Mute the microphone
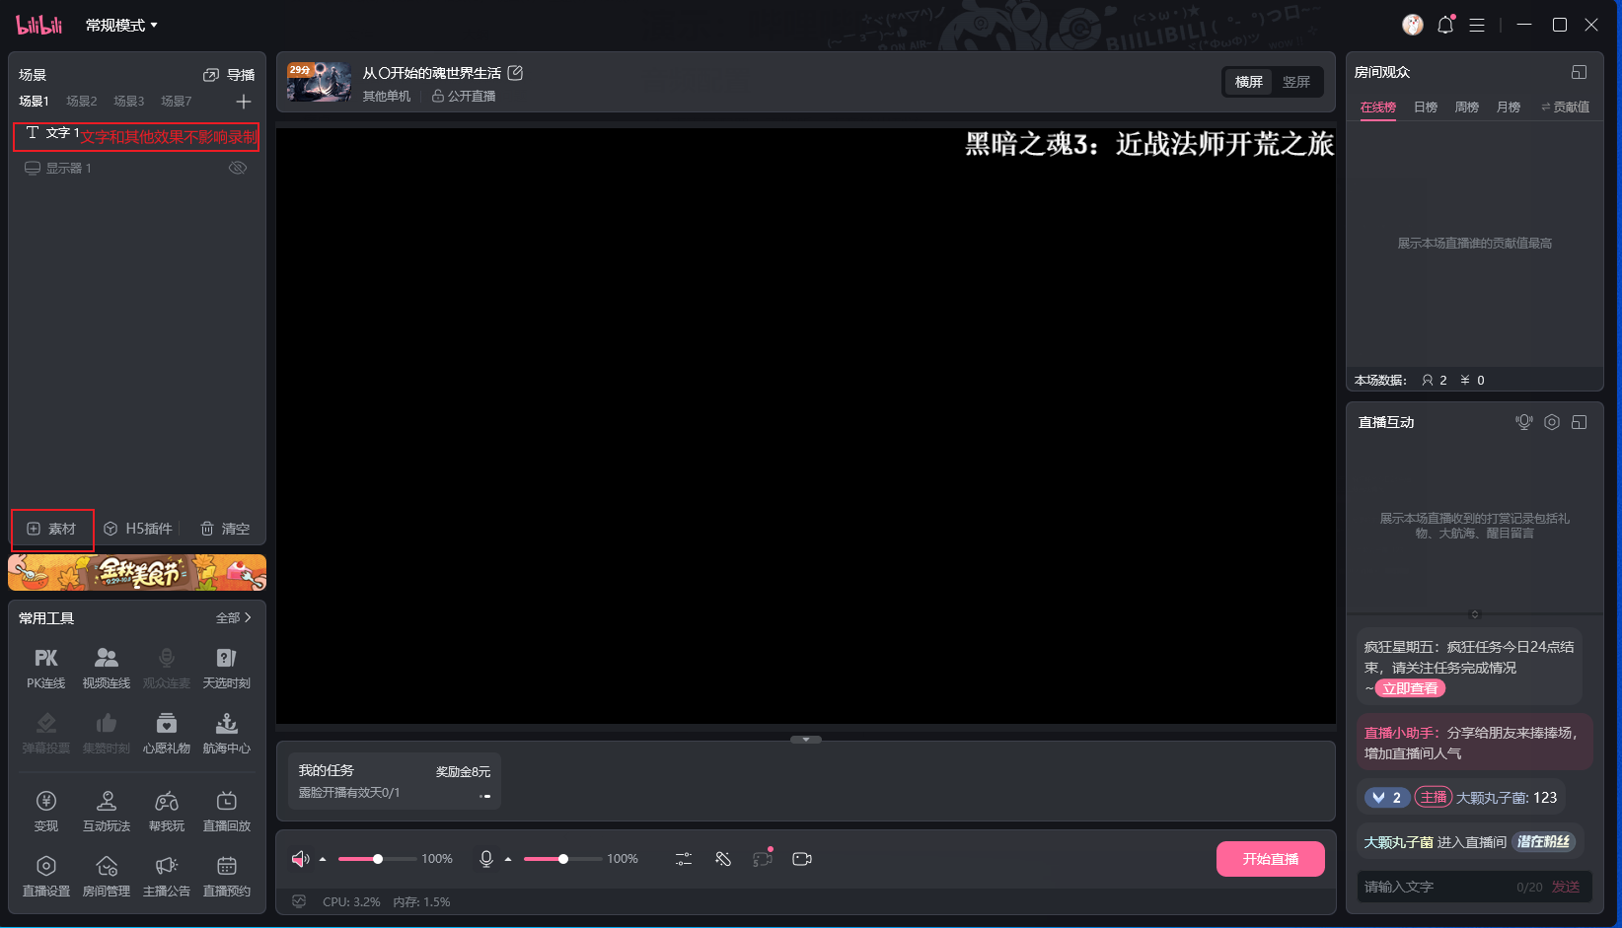 [x=485, y=859]
